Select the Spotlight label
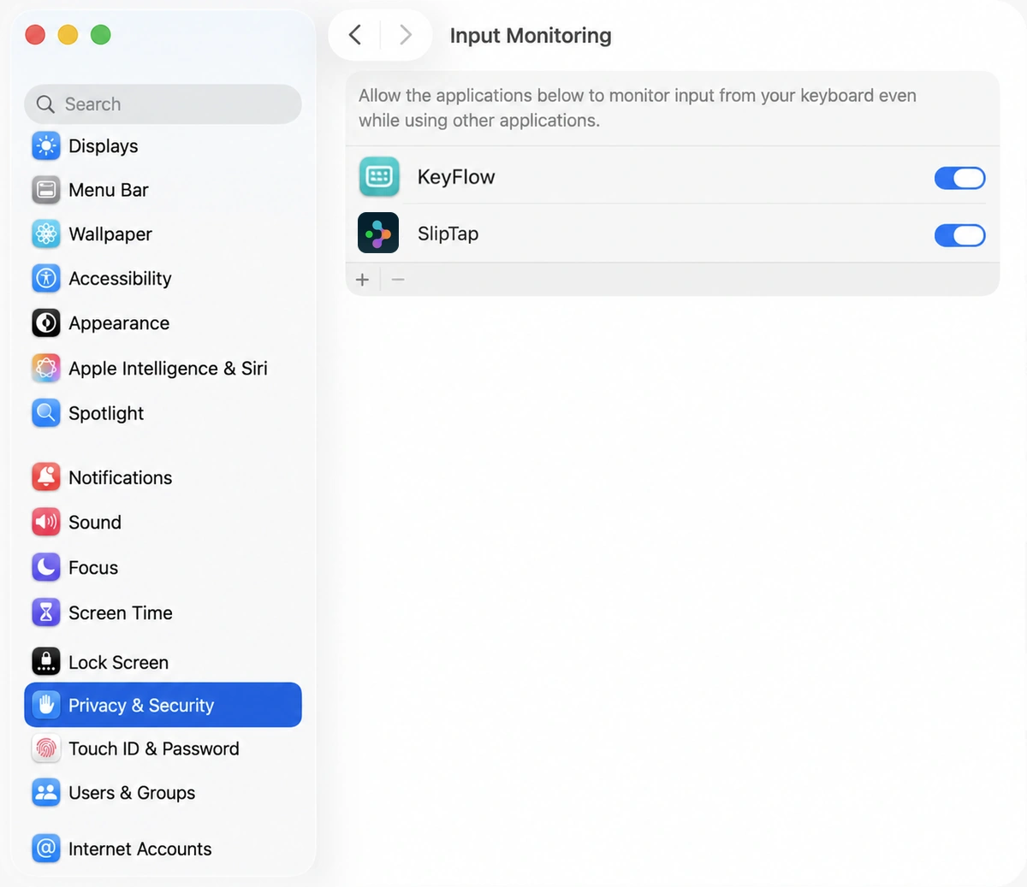The image size is (1027, 887). click(x=106, y=413)
